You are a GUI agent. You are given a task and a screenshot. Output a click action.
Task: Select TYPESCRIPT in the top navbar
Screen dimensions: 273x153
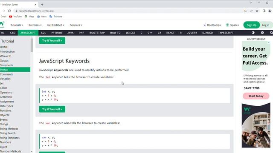click(x=226, y=33)
